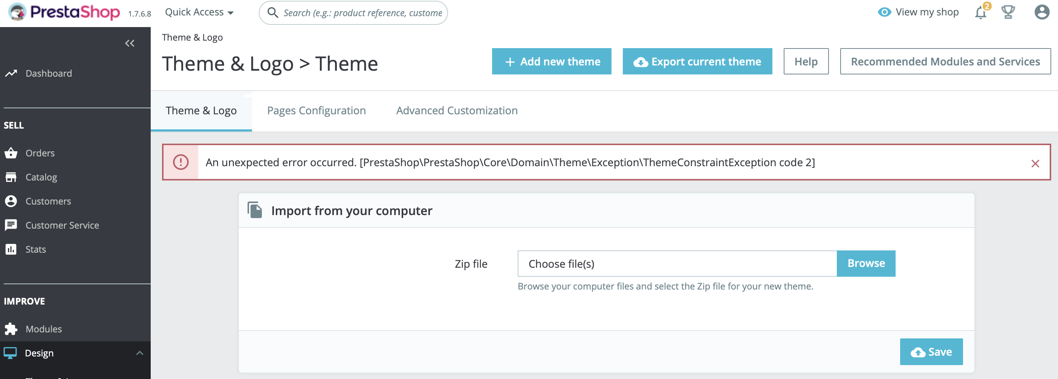Click the error message text
Viewport: 1058px width, 379px height.
coord(510,162)
